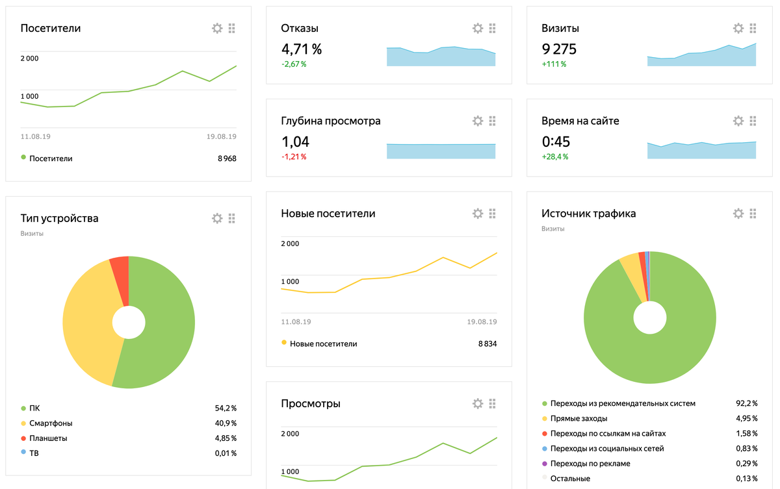The width and height of the screenshot is (780, 489).
Task: Open the Время на сайте widget title
Action: coord(580,121)
